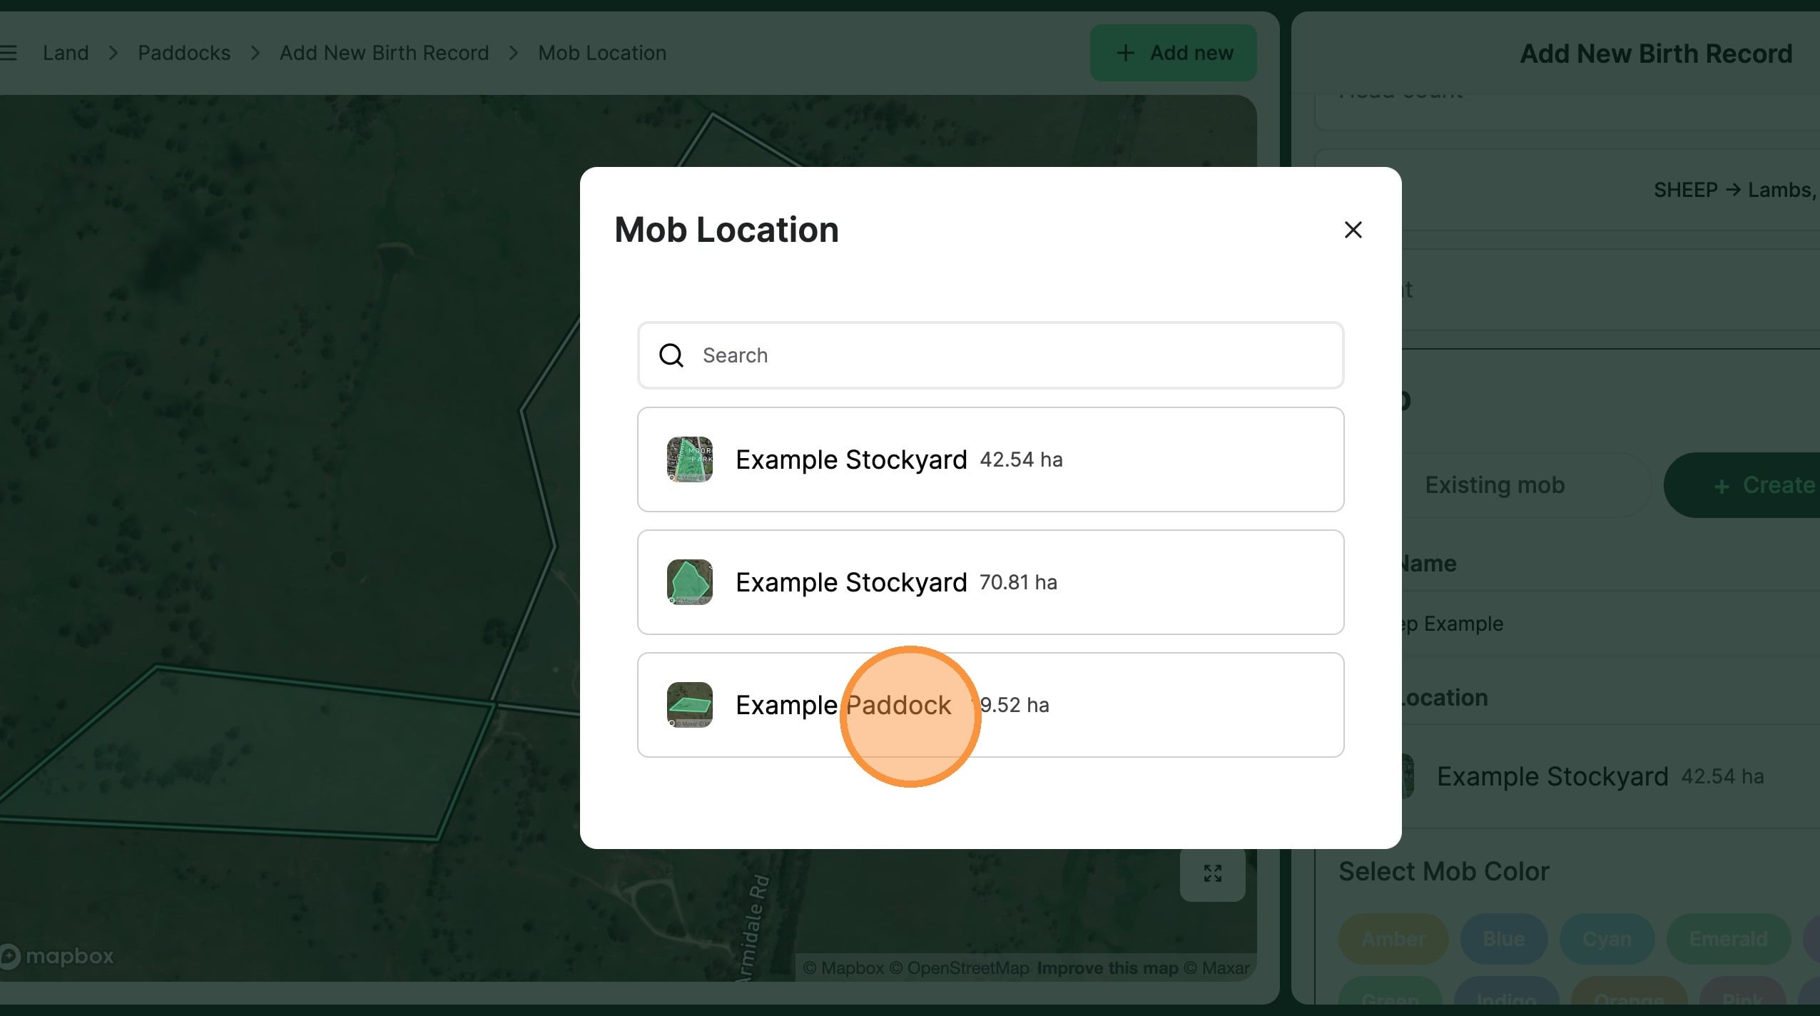The width and height of the screenshot is (1820, 1016).
Task: Click the search magnifier icon
Action: click(x=671, y=355)
